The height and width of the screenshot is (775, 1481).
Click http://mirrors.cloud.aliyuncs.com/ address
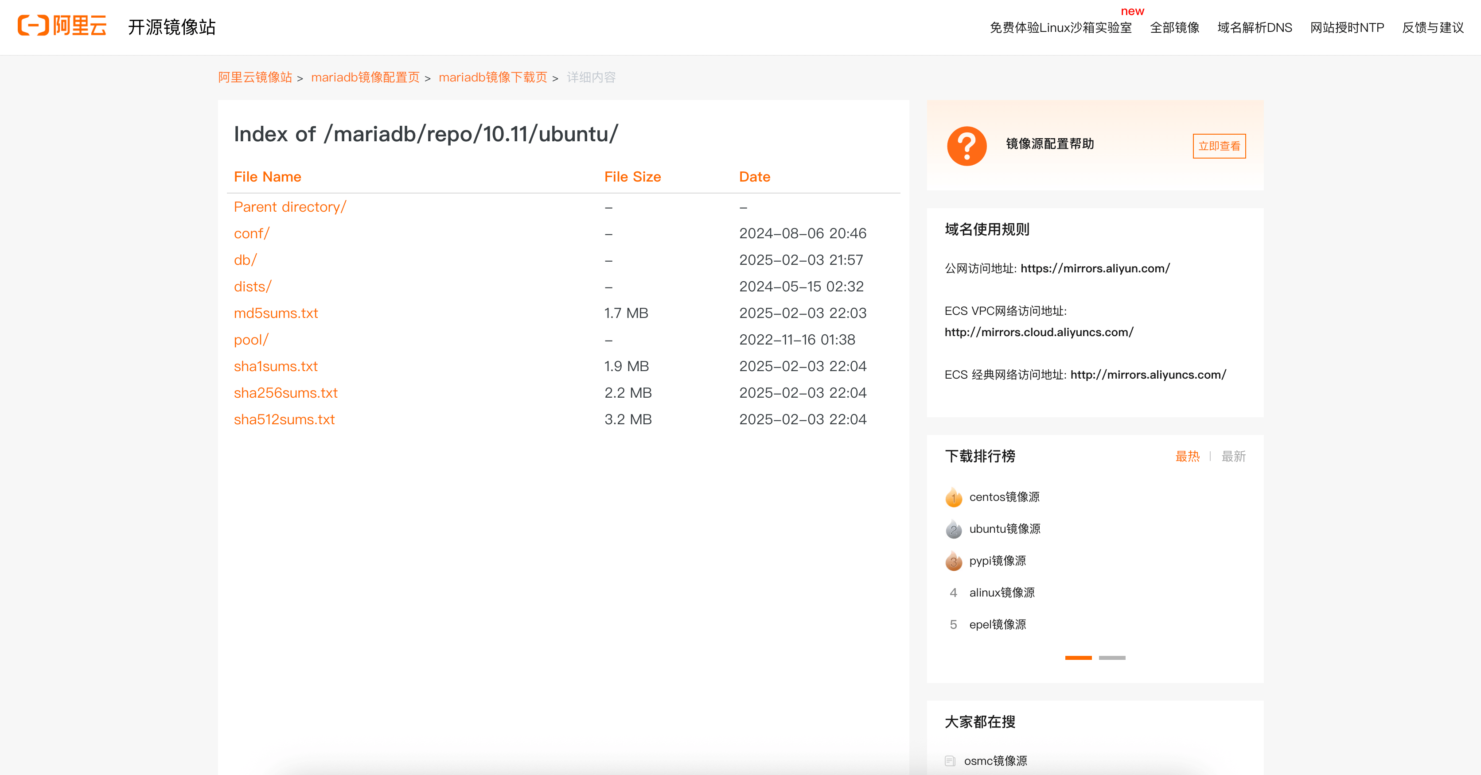[x=1039, y=332]
